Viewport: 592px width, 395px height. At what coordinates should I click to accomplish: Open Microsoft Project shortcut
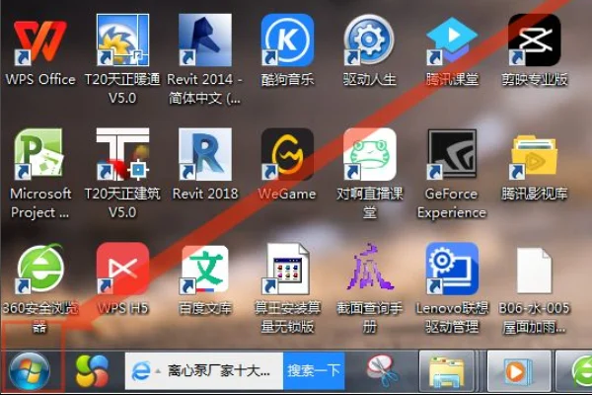click(x=38, y=154)
